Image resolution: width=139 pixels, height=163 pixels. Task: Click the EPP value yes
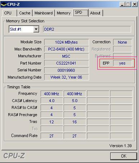122,63
